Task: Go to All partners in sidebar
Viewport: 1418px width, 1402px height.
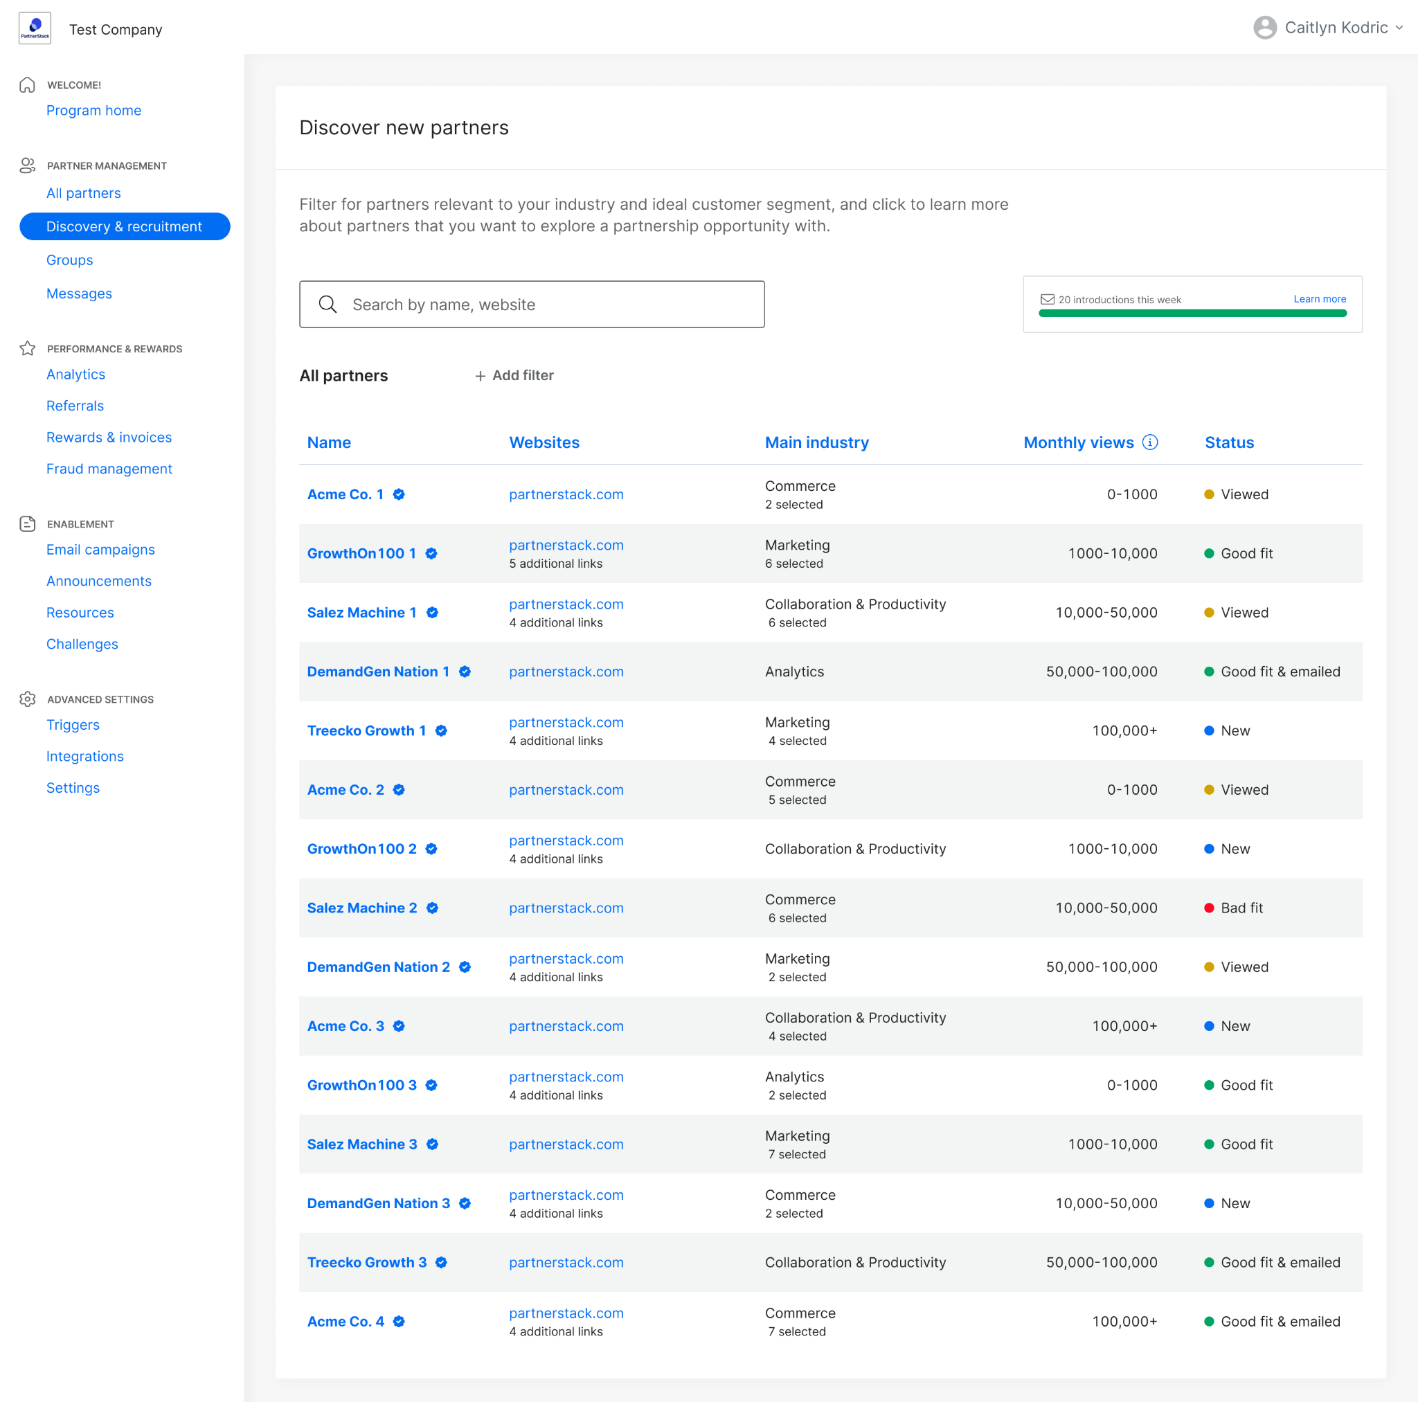Action: click(x=84, y=193)
